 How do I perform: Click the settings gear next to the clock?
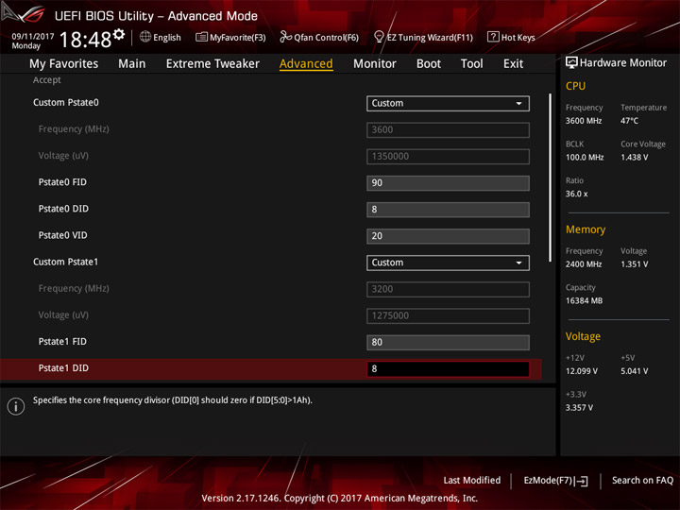click(x=119, y=34)
